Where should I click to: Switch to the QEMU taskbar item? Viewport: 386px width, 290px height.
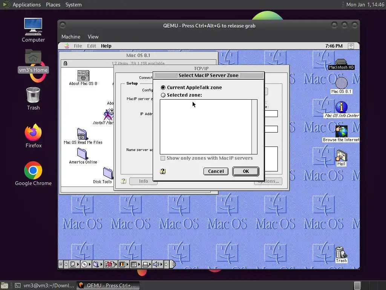tap(108, 285)
